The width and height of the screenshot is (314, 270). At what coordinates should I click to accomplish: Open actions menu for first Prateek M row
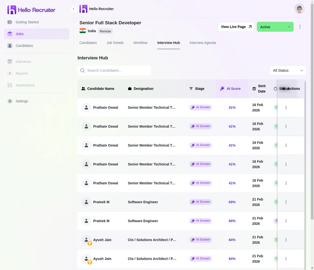click(x=286, y=202)
